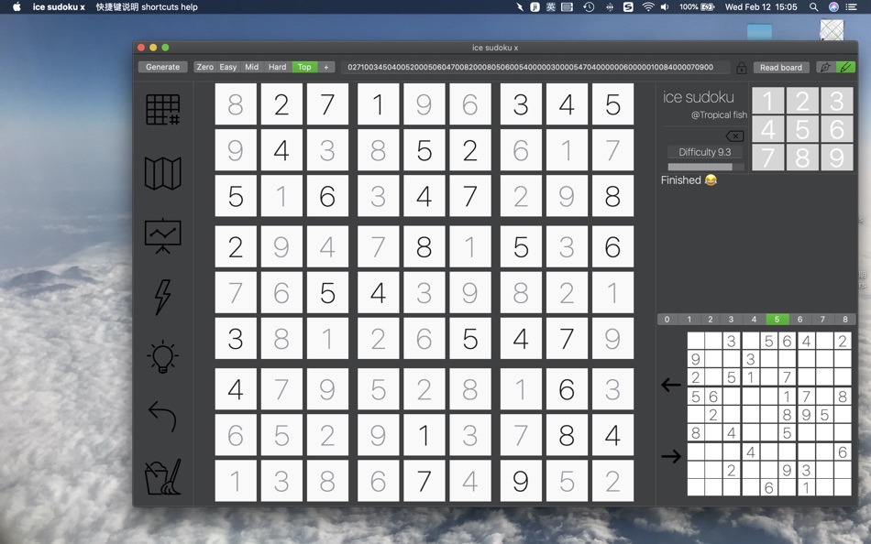Image resolution: width=871 pixels, height=544 pixels.
Task: Click the padlock icon beside the puzzle string
Action: pos(741,68)
